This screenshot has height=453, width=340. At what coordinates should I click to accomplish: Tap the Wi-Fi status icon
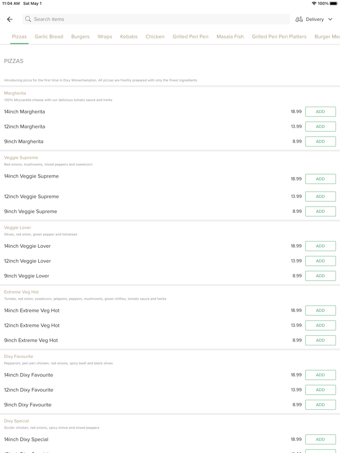(x=314, y=3)
